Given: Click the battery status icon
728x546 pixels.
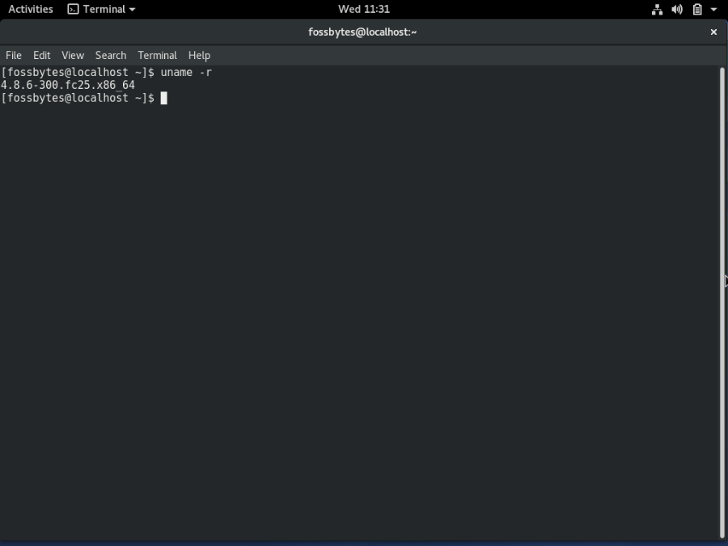Looking at the screenshot, I should pos(697,10).
